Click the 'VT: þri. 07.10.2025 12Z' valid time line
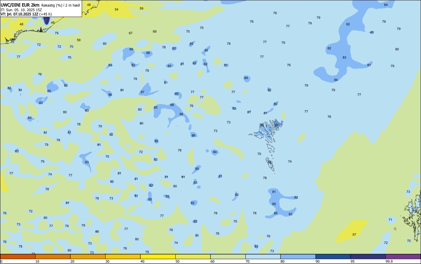Image resolution: width=421 pixels, height=264 pixels. pyautogui.click(x=19, y=14)
